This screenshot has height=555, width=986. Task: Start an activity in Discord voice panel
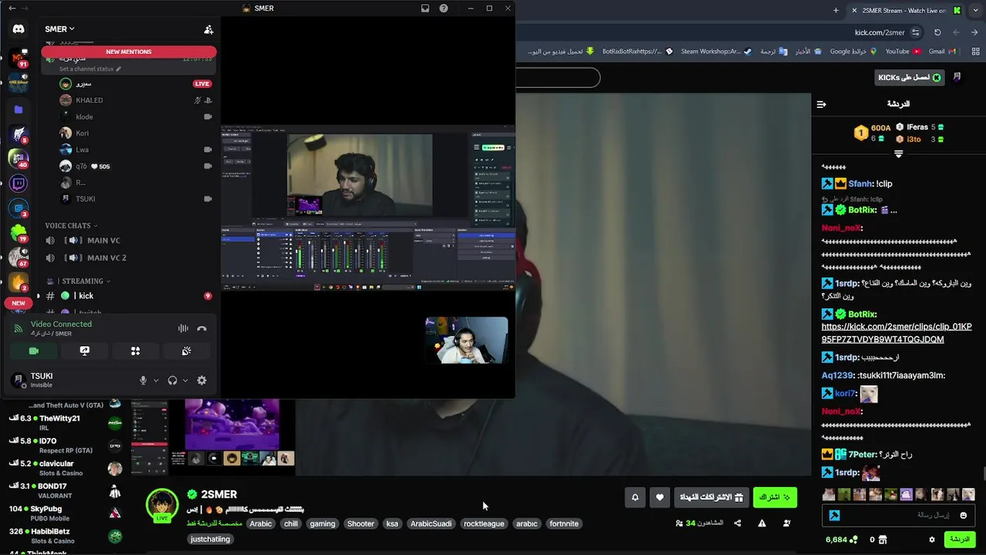pyautogui.click(x=136, y=351)
